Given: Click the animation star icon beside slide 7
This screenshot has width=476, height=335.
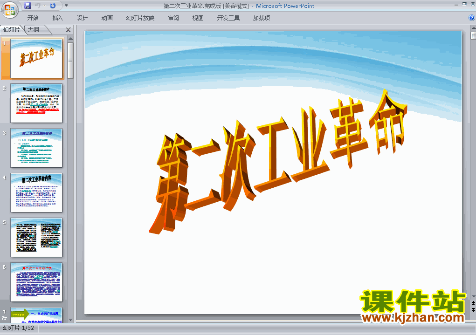Looking at the screenshot, I should [4, 318].
